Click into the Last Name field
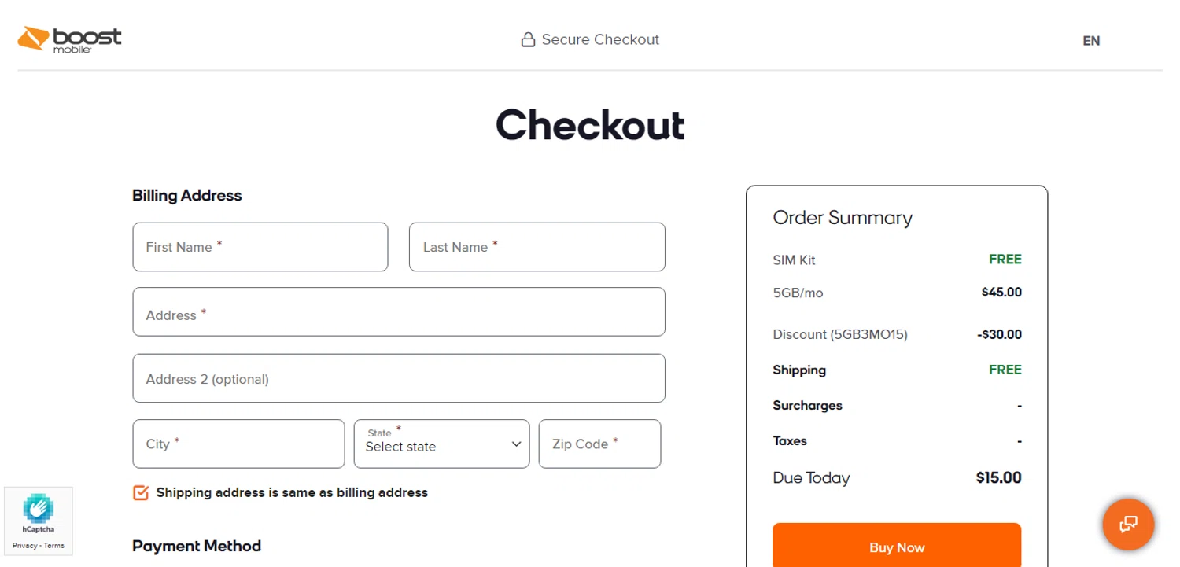 coord(537,247)
